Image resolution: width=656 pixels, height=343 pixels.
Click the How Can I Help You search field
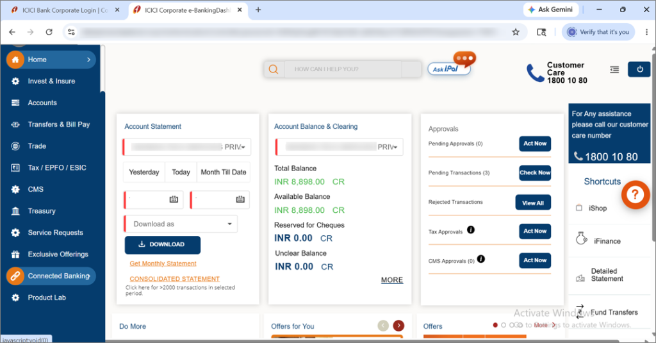click(x=343, y=69)
